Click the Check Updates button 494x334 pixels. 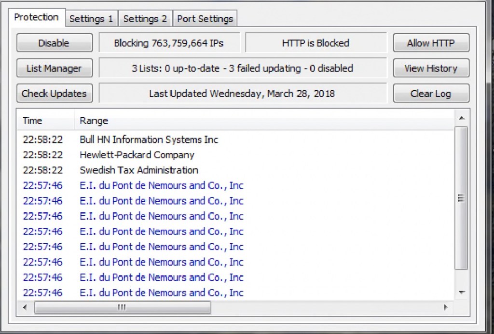click(54, 94)
